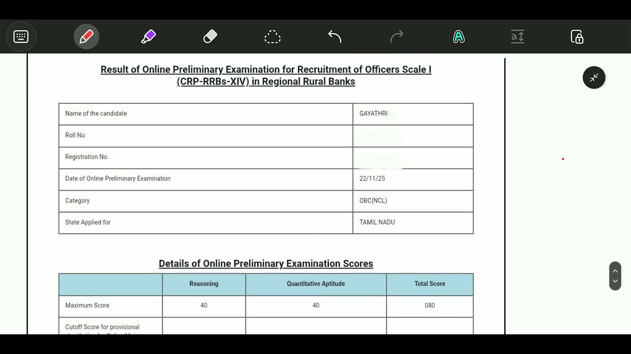
Task: Click 'Name of the candidate' label
Action: (x=96, y=114)
